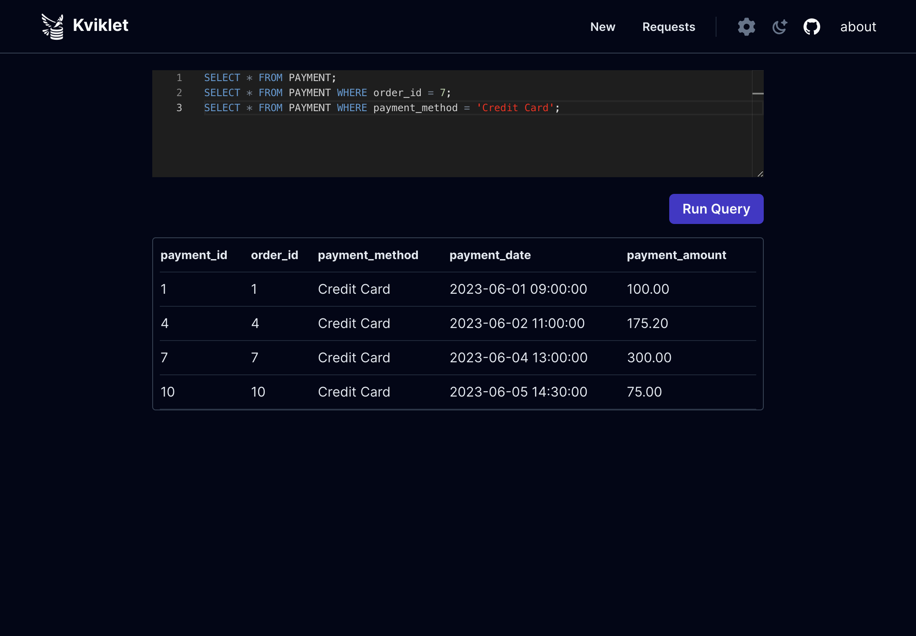The width and height of the screenshot is (916, 636).
Task: Click Credit Card in the 75.00 row
Action: 354,392
